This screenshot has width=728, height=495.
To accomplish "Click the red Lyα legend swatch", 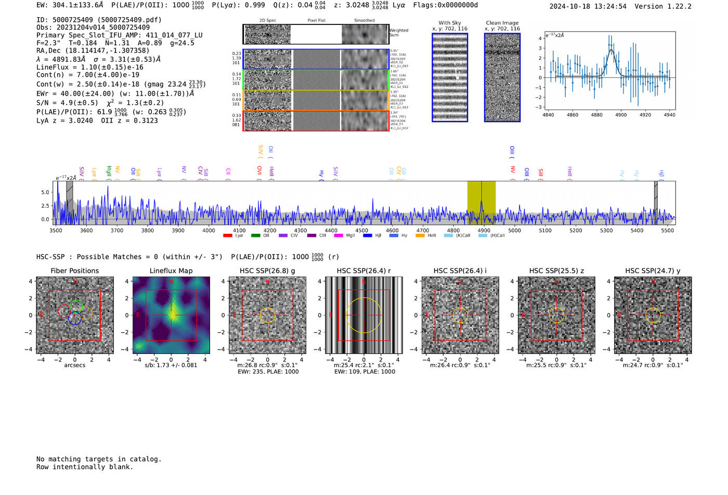I will click(x=227, y=236).
